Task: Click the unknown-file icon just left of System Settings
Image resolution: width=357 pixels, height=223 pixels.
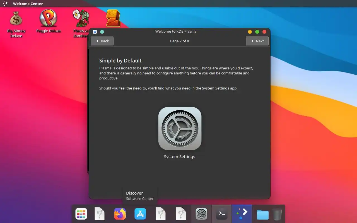Action: click(181, 214)
